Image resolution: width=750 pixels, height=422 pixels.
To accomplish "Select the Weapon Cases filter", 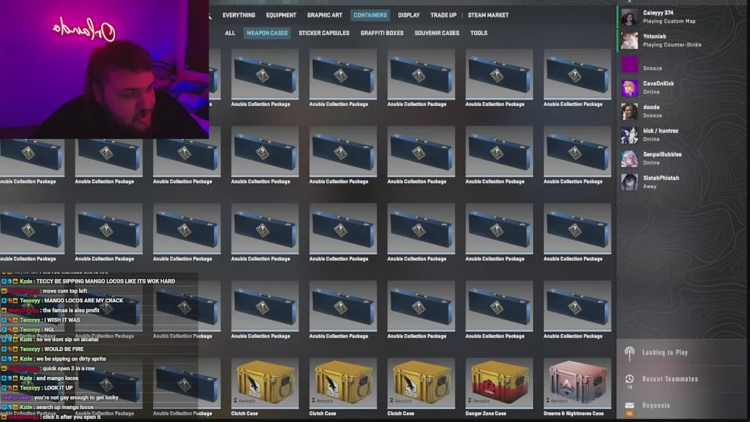I will pyautogui.click(x=267, y=33).
